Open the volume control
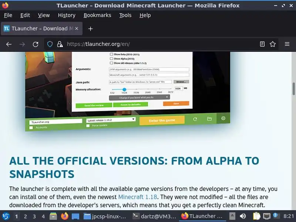The width and height of the screenshot is (296, 222). 243,216
